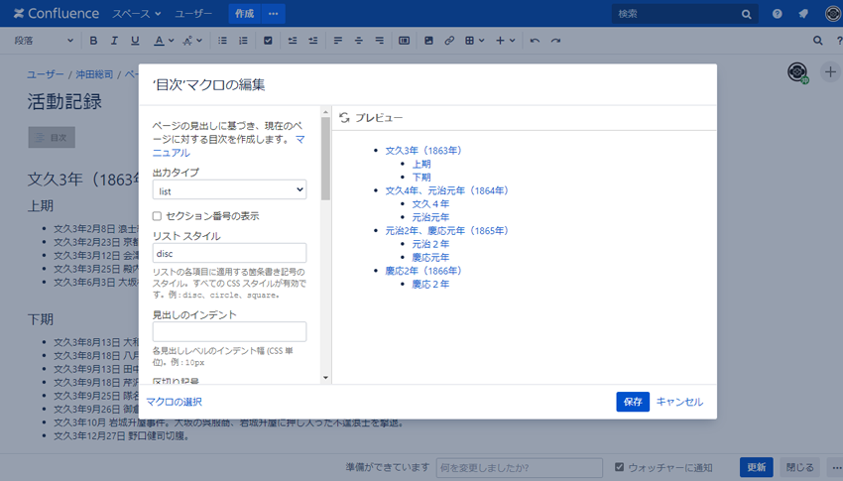Toggle ウォッチャーに通知 checkbox
This screenshot has height=481, width=843.
619,467
